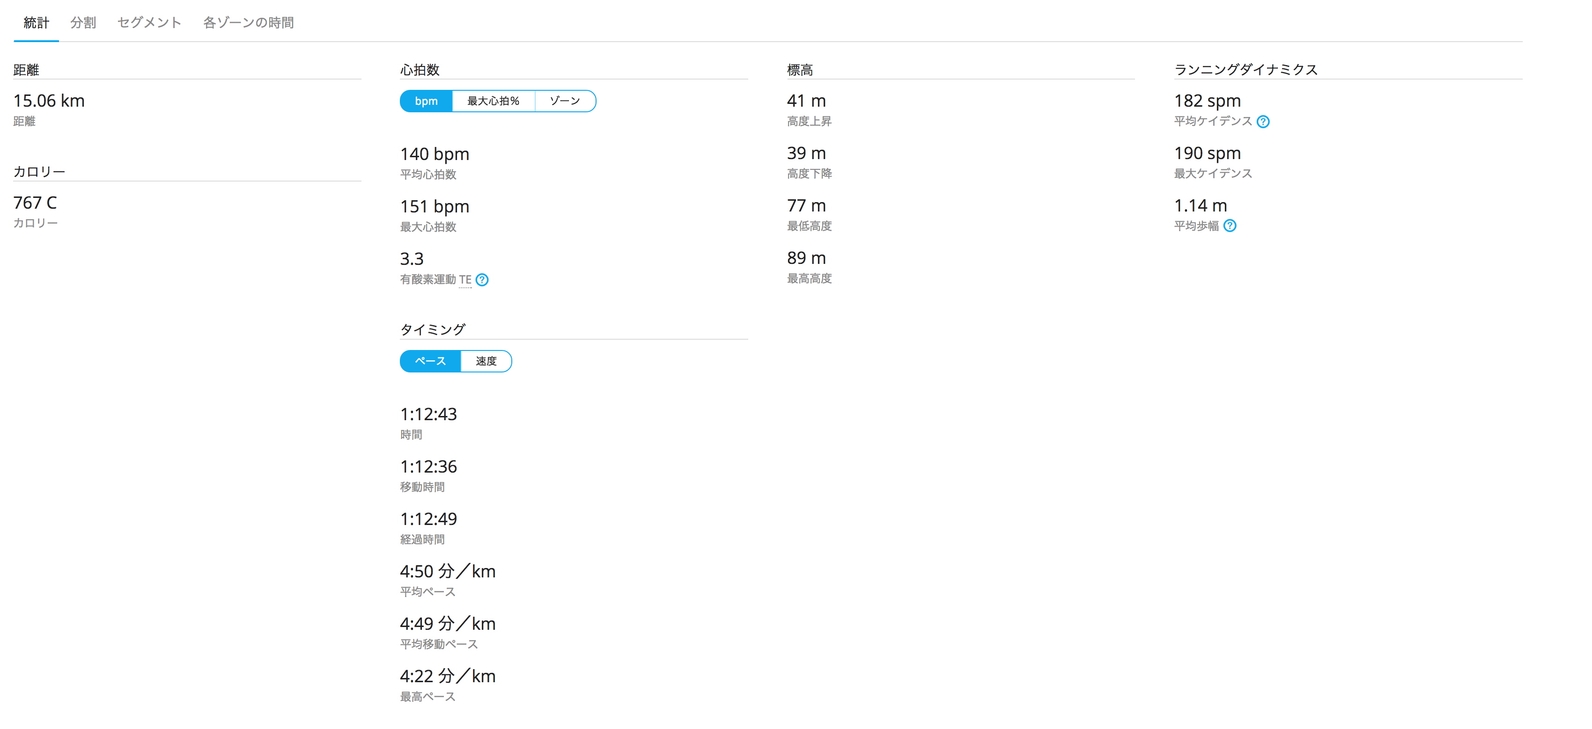Click the 高度上昇 label
The image size is (1592, 729).
click(809, 122)
